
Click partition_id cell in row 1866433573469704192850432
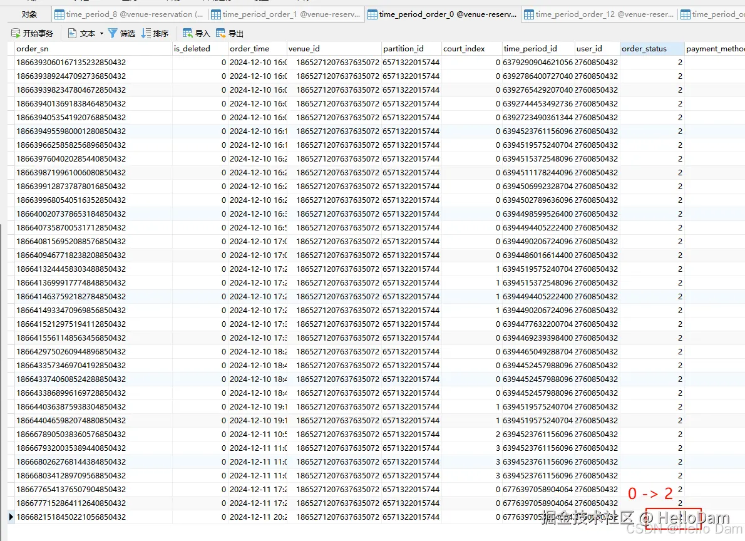point(411,366)
